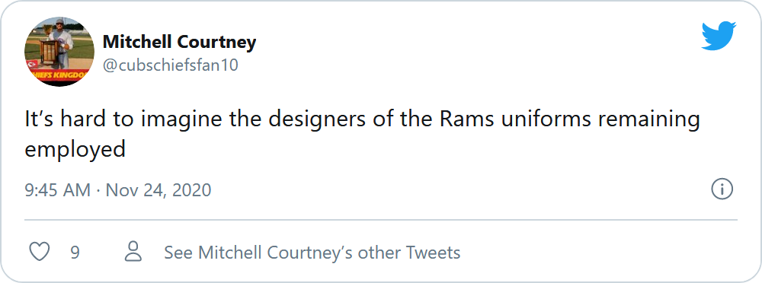
Task: Click the Chiefs Kingdom banner in the avatar
Action: pyautogui.click(x=59, y=75)
